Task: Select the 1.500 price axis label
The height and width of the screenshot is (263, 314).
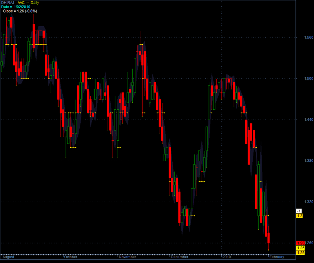Action: click(309, 79)
